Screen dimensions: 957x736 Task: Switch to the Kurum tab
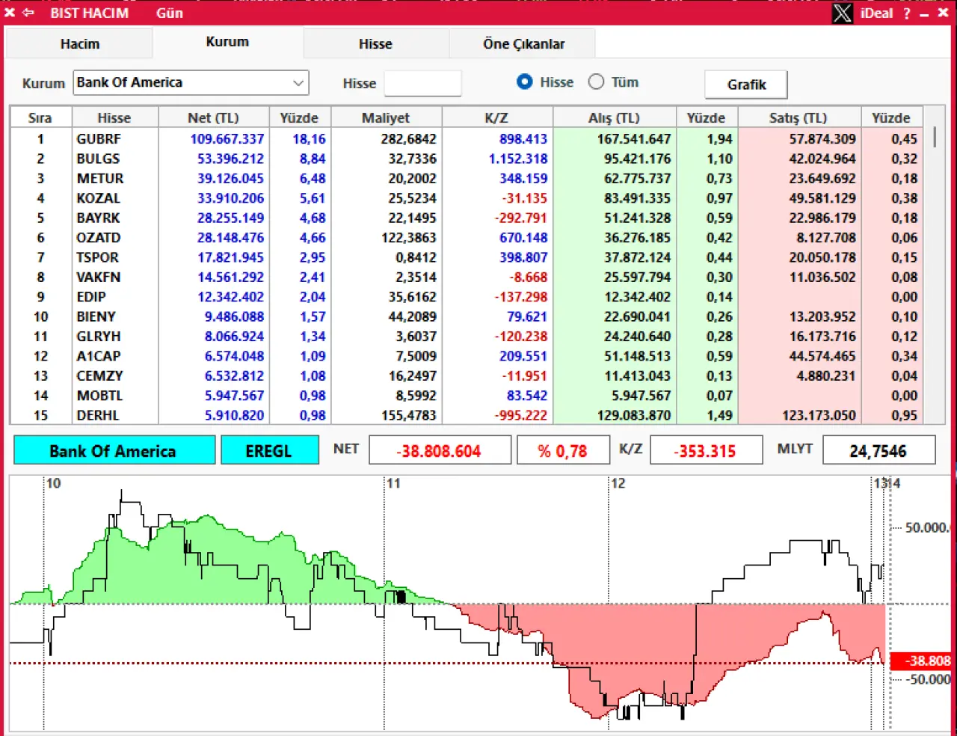tap(227, 42)
